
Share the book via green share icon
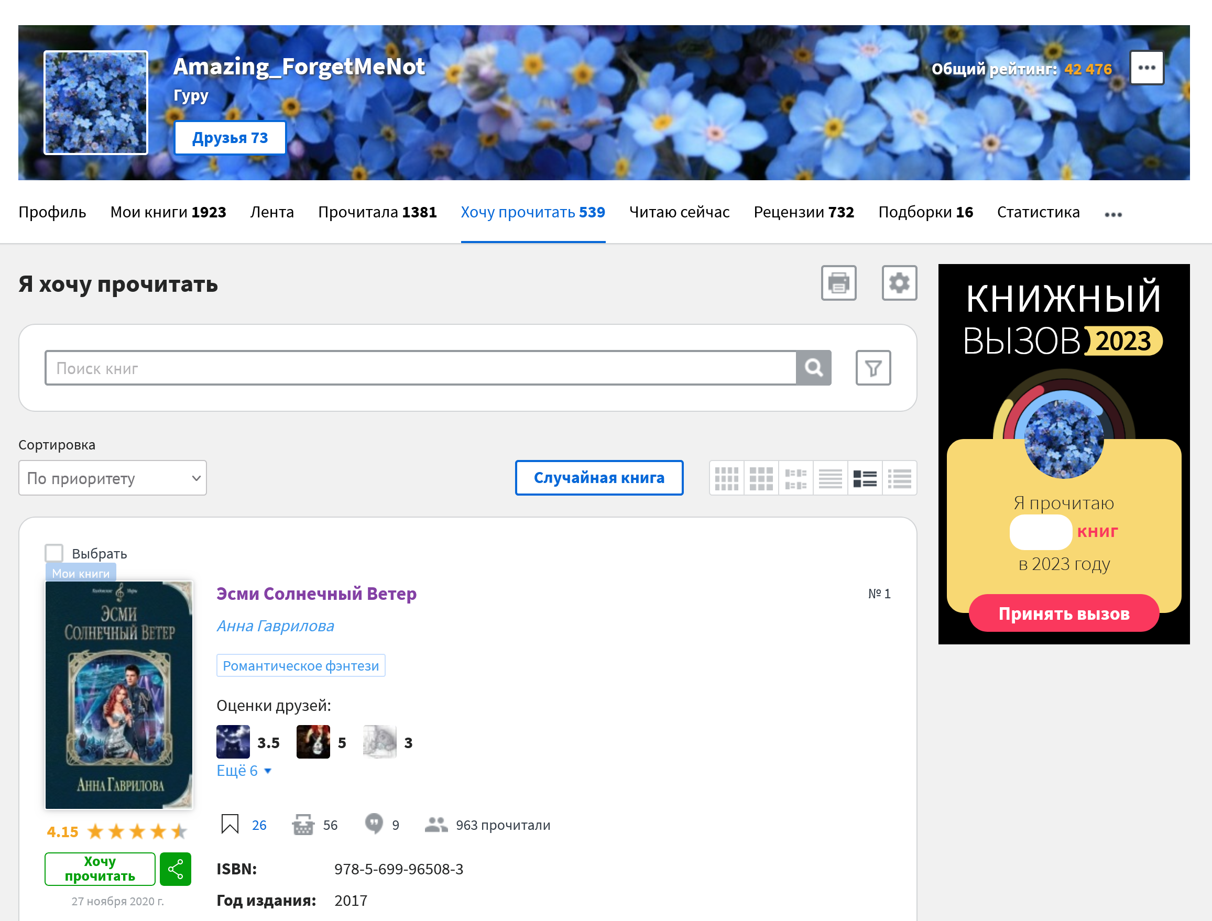click(x=176, y=869)
